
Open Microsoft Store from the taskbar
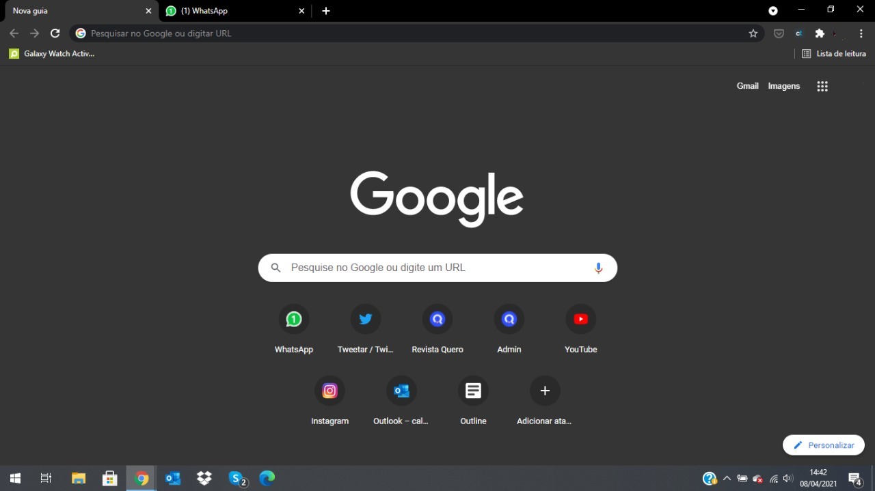(x=110, y=478)
